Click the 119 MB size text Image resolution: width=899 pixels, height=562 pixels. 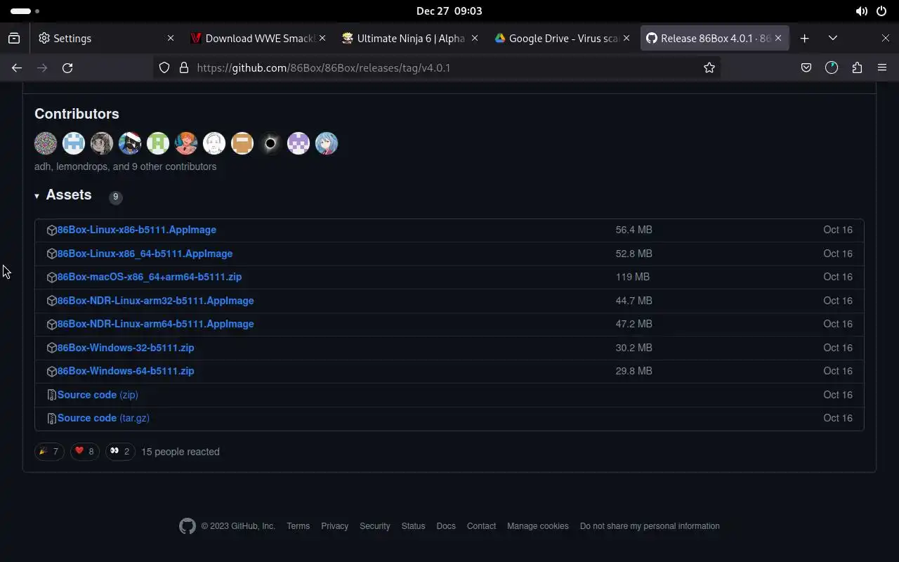click(x=632, y=277)
